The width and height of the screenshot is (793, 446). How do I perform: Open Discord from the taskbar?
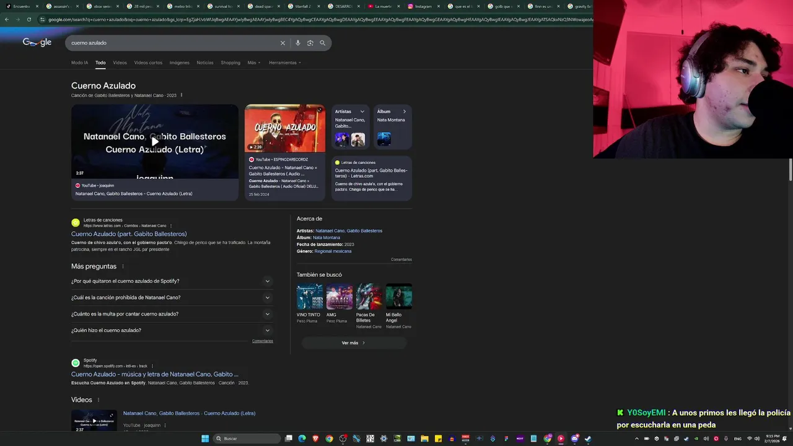point(574,439)
